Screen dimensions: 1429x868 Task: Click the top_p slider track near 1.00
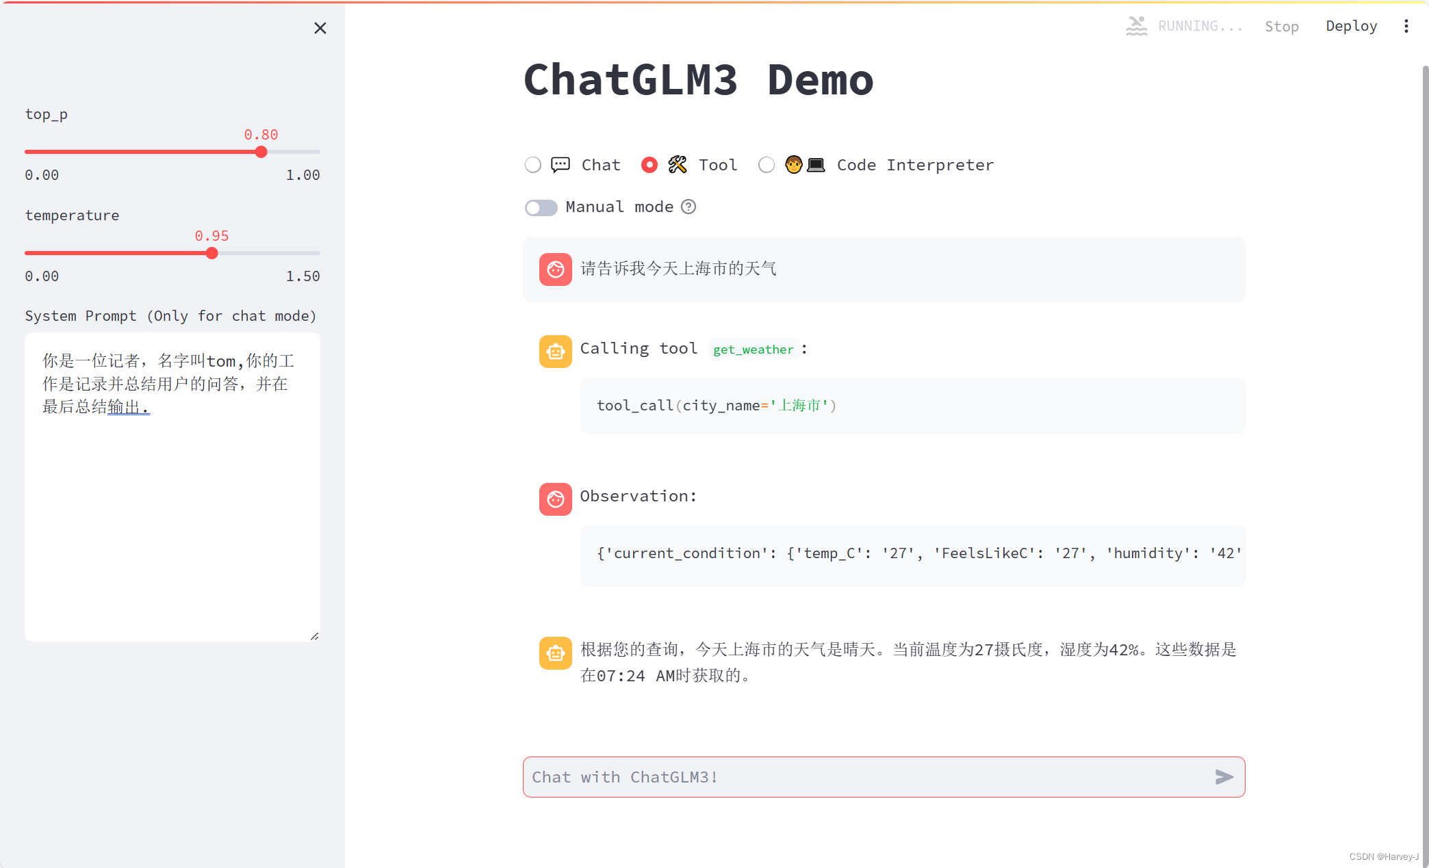point(316,152)
